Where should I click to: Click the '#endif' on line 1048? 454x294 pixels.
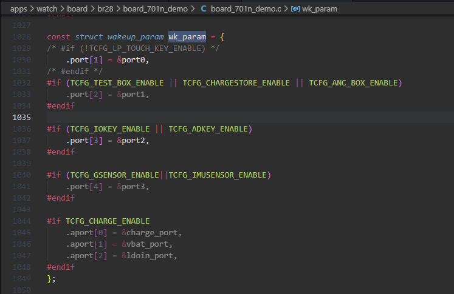(61, 267)
